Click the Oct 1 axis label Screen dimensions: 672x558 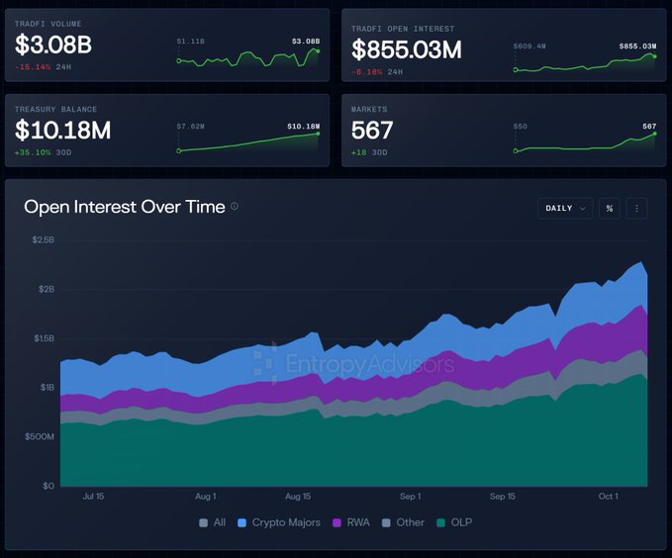608,497
